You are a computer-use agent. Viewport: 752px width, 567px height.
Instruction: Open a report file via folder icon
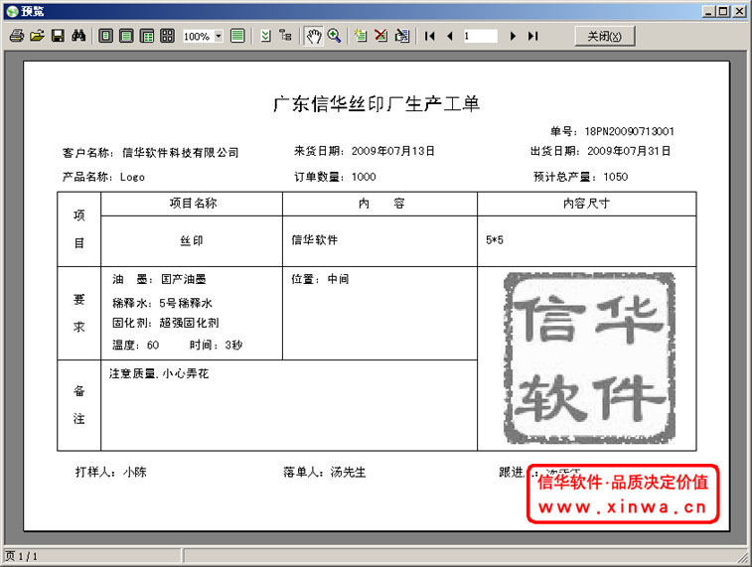[37, 36]
